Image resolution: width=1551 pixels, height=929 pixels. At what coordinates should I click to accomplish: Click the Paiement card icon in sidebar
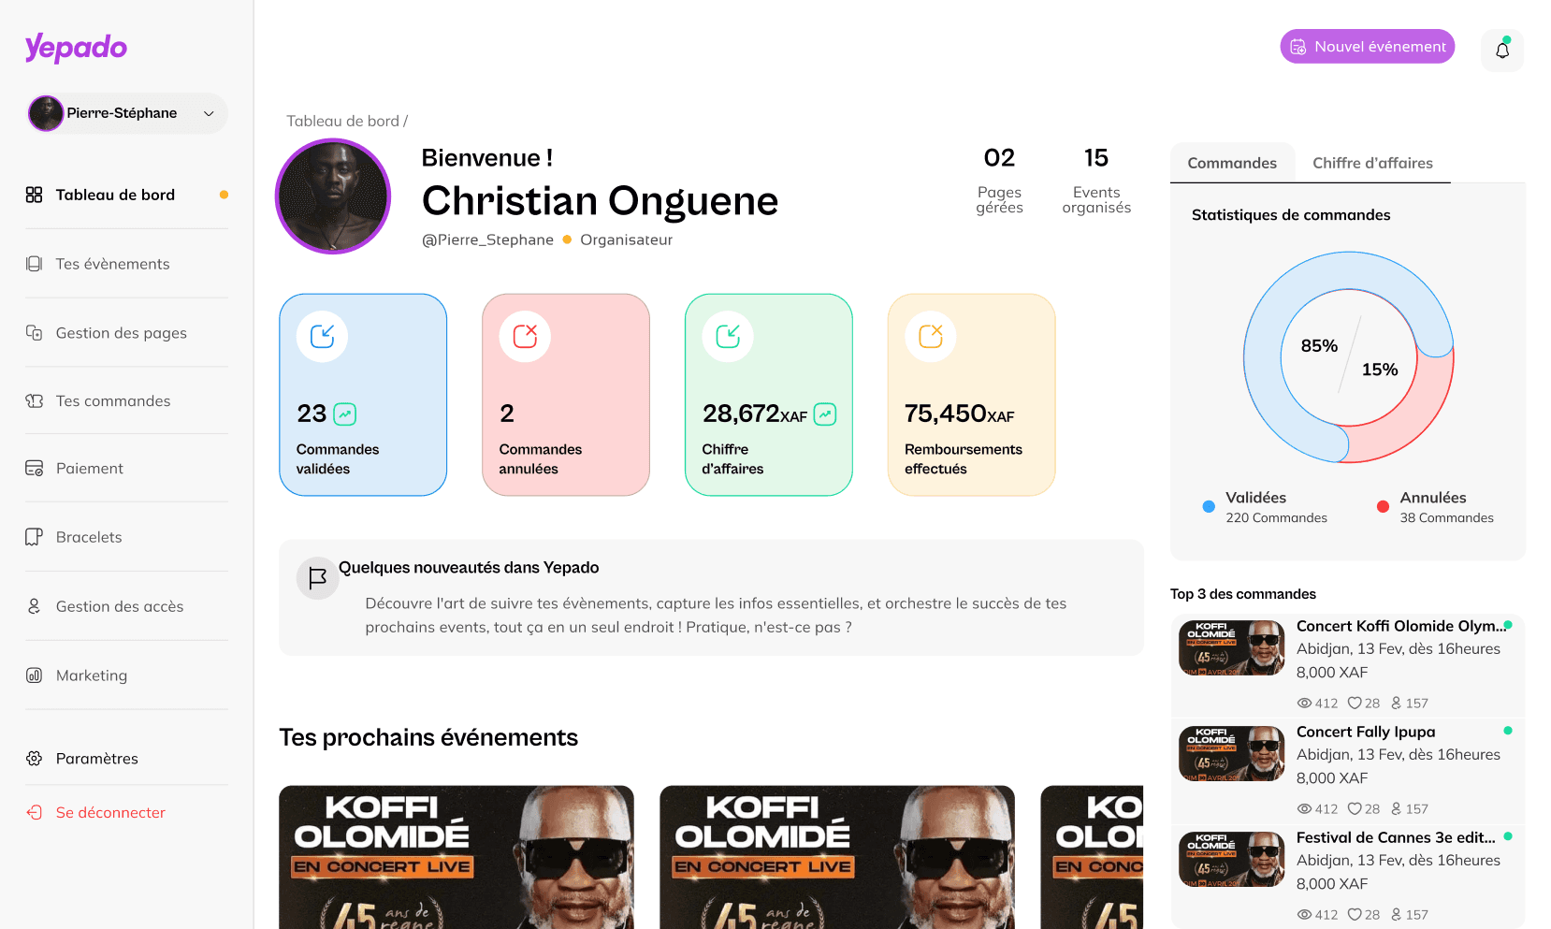point(35,468)
